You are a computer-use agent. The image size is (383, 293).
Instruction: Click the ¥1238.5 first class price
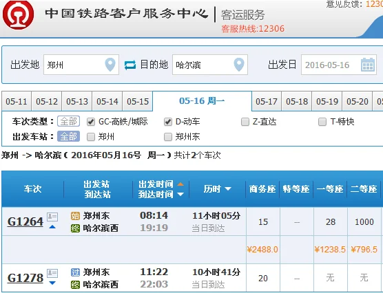[330, 250]
